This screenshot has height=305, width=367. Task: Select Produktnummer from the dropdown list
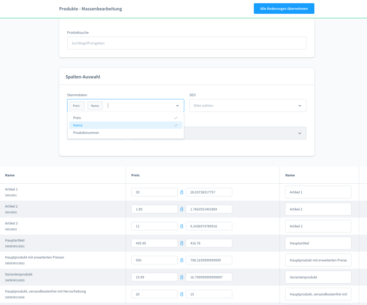point(86,133)
